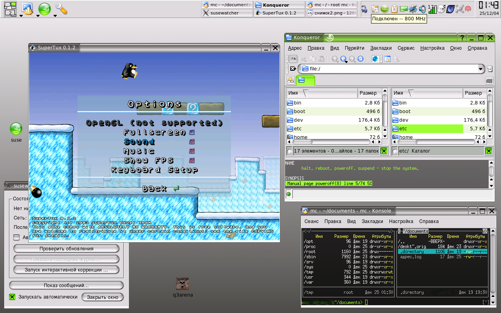The image size is (501, 313).
Task: Click the Konqueror gear animation icon
Action: coord(375,59)
